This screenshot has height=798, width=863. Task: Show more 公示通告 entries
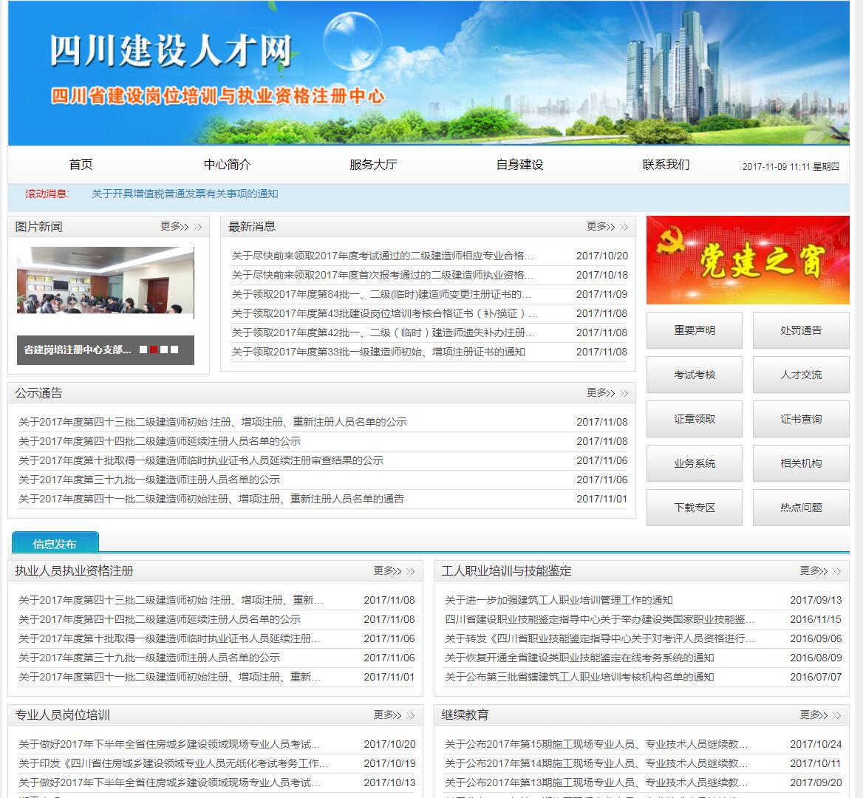[x=607, y=393]
